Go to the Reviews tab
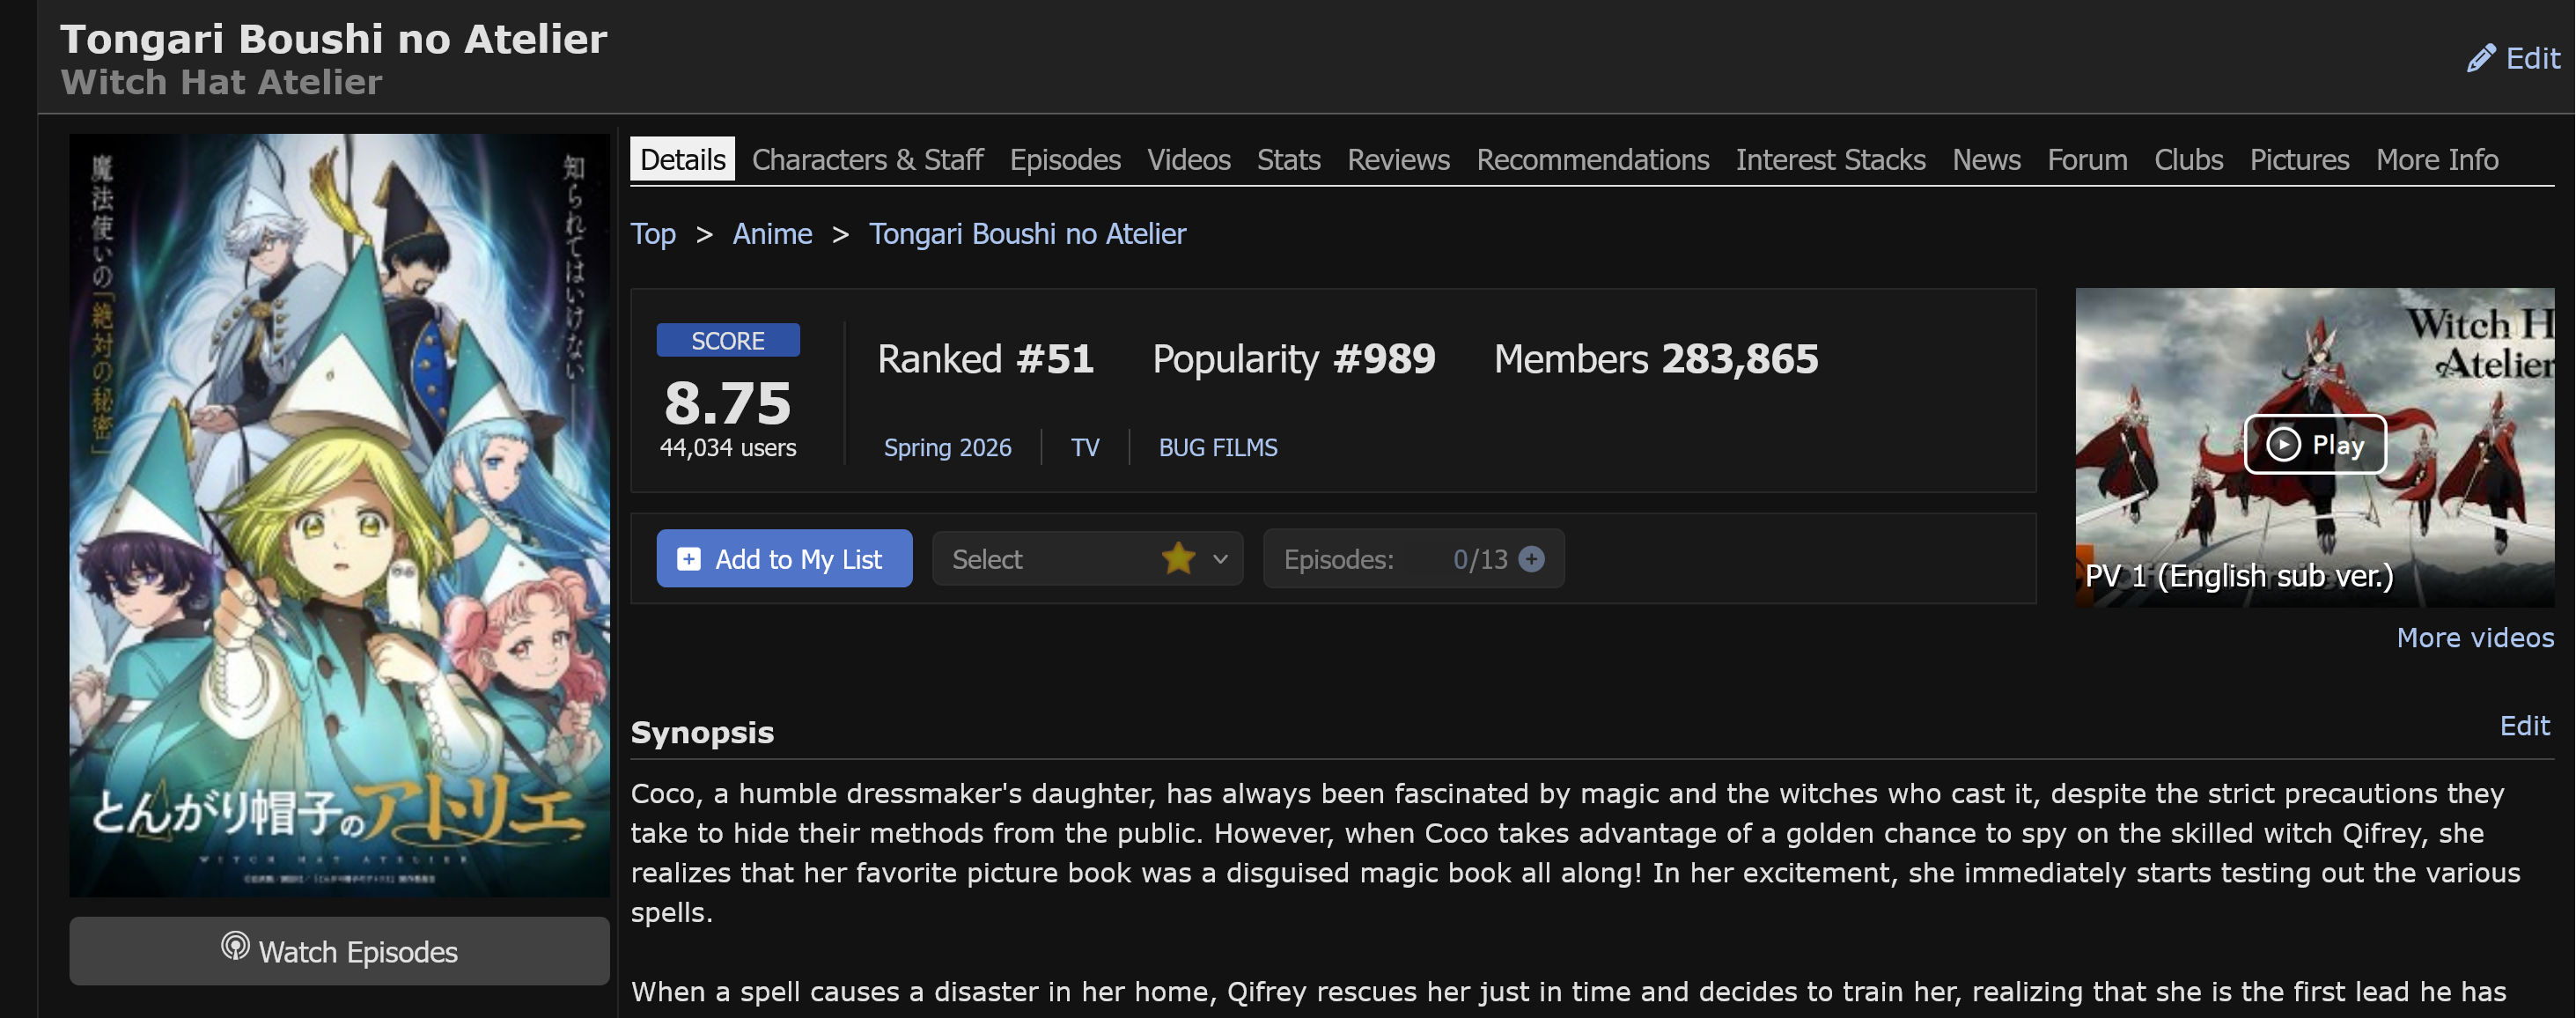The width and height of the screenshot is (2576, 1018). 1398,160
